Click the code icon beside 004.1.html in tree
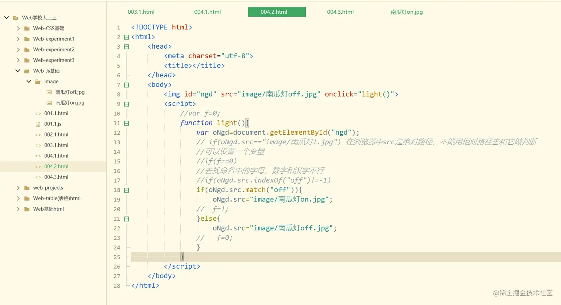Viewport: 561px width, 305px height. (38, 156)
